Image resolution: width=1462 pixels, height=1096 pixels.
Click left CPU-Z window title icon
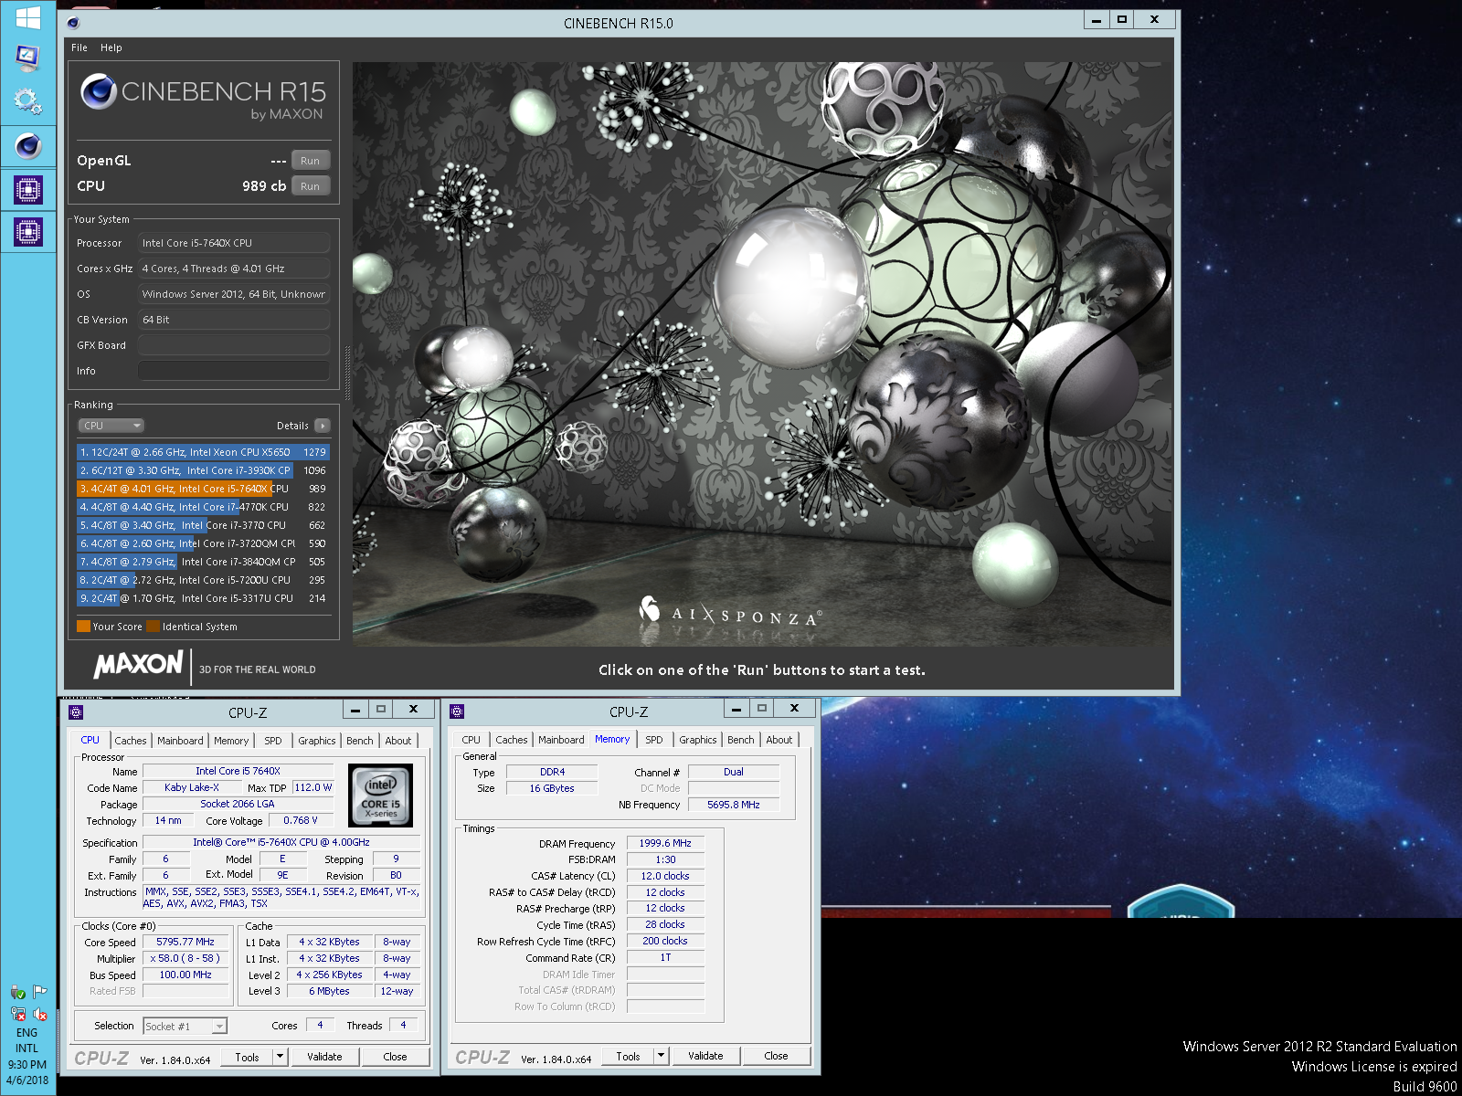tap(76, 712)
